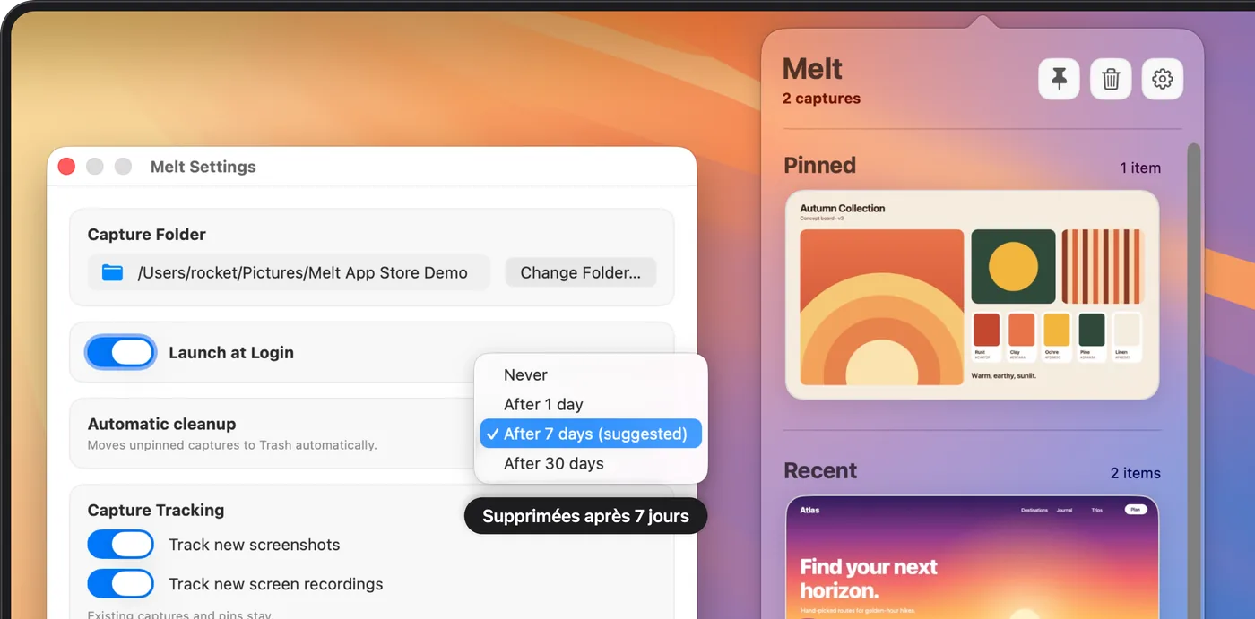Click the Ochre color swatch in Autumn Collection
Screen dimensions: 1255x619
[1057, 330]
